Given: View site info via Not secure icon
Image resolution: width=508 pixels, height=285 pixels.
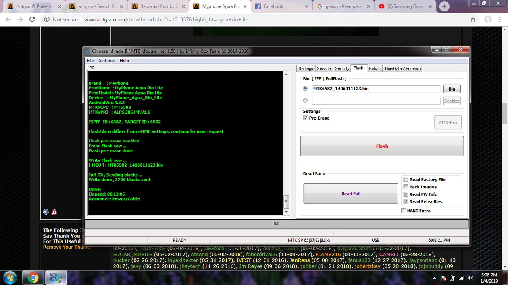Looking at the screenshot, I should pos(47,19).
